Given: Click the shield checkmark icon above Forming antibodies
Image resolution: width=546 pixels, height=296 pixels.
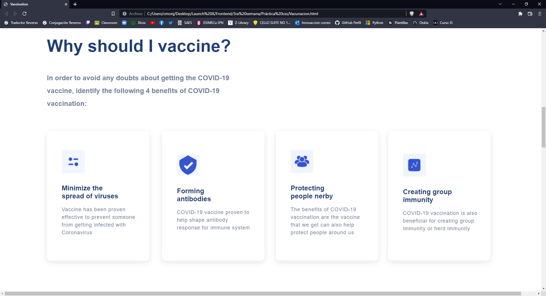Looking at the screenshot, I should pyautogui.click(x=188, y=165).
